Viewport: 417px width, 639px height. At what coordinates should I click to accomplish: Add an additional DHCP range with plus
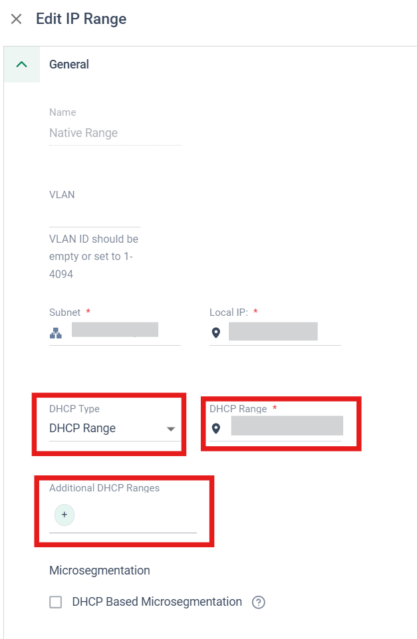point(65,515)
